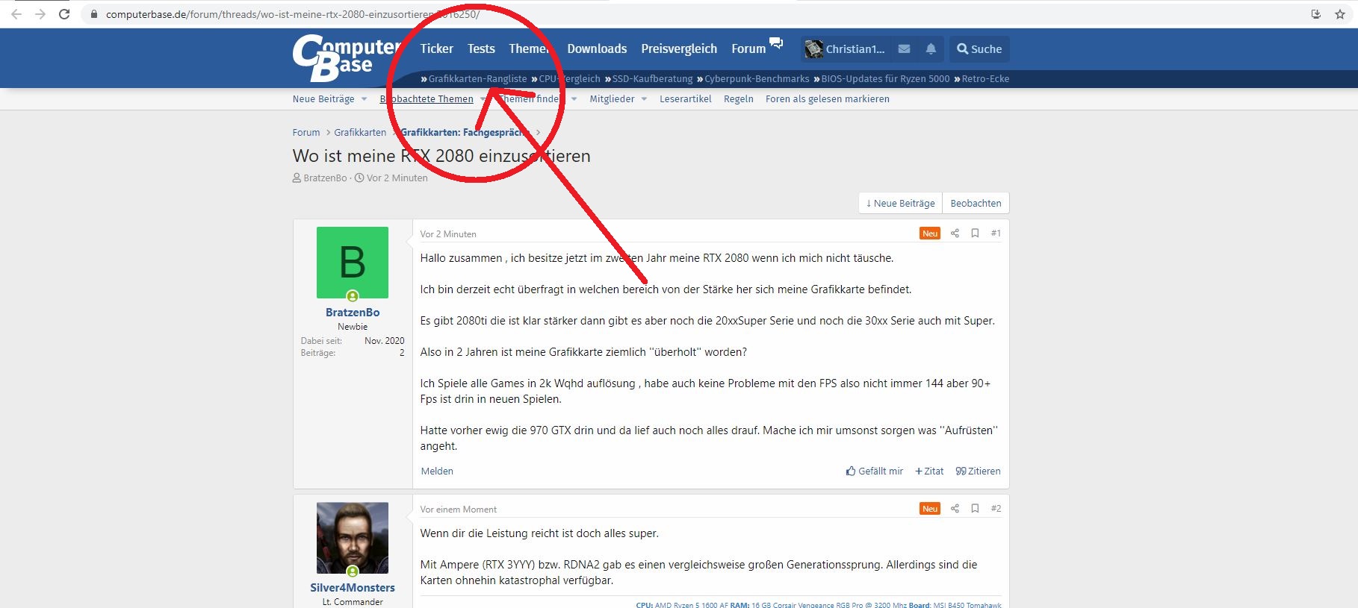Screen dimensions: 1358x608
Task: Open the Ticker menu item
Action: [436, 49]
